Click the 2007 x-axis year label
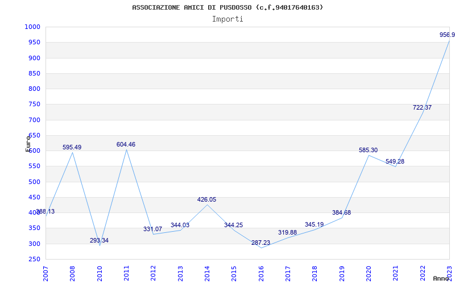 (46, 273)
